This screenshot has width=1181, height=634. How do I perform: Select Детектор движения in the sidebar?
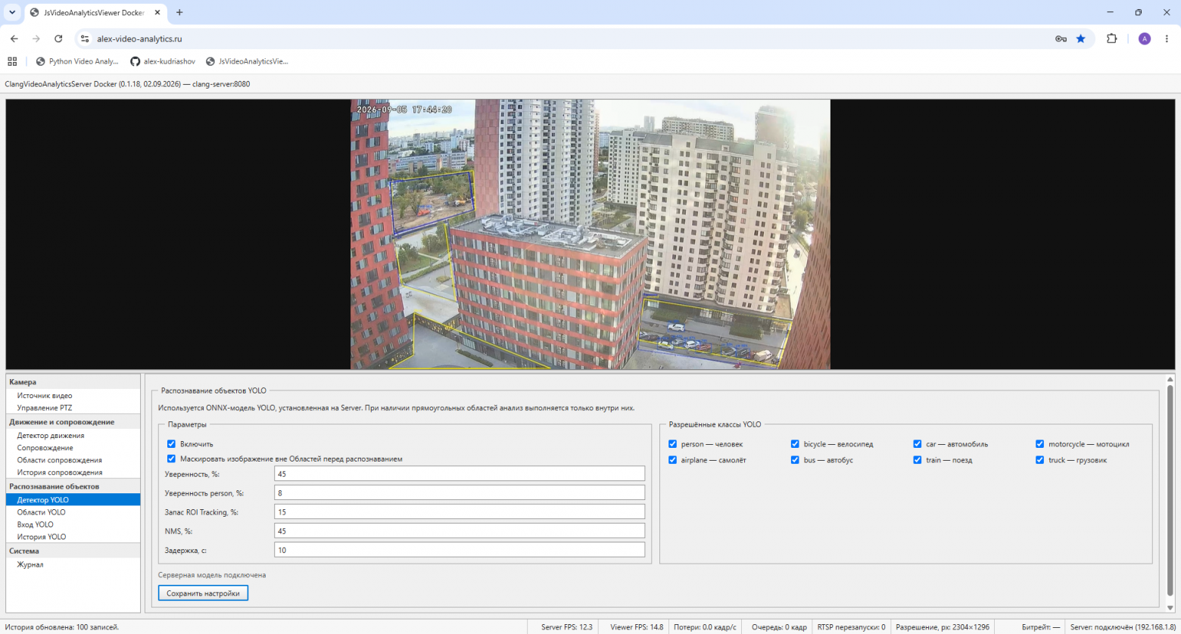click(x=73, y=436)
